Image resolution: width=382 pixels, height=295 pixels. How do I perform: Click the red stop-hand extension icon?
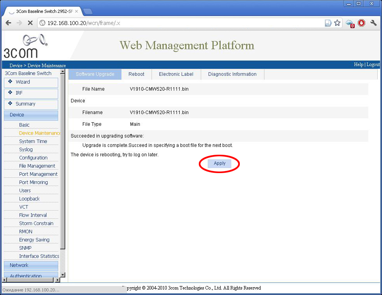click(x=362, y=23)
